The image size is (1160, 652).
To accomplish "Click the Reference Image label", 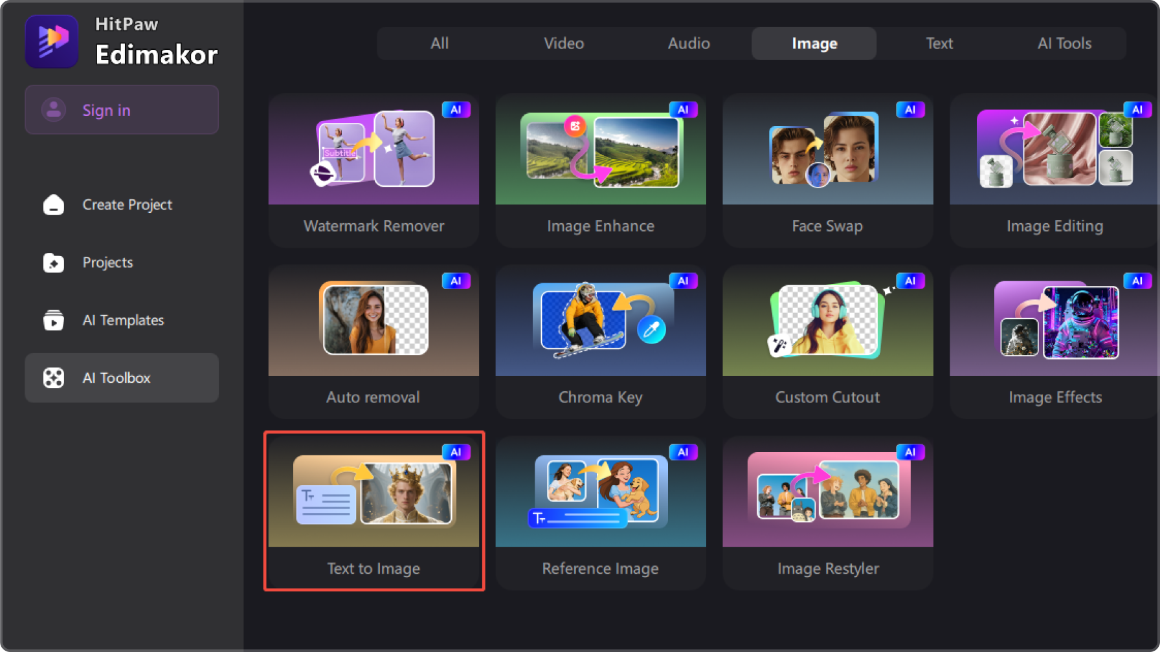I will (x=601, y=569).
